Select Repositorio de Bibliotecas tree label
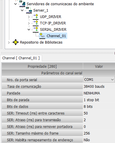This screenshot has height=143, width=115. pyautogui.click(x=41, y=42)
